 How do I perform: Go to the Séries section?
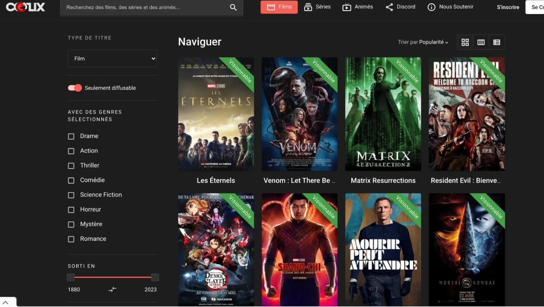coord(317,7)
